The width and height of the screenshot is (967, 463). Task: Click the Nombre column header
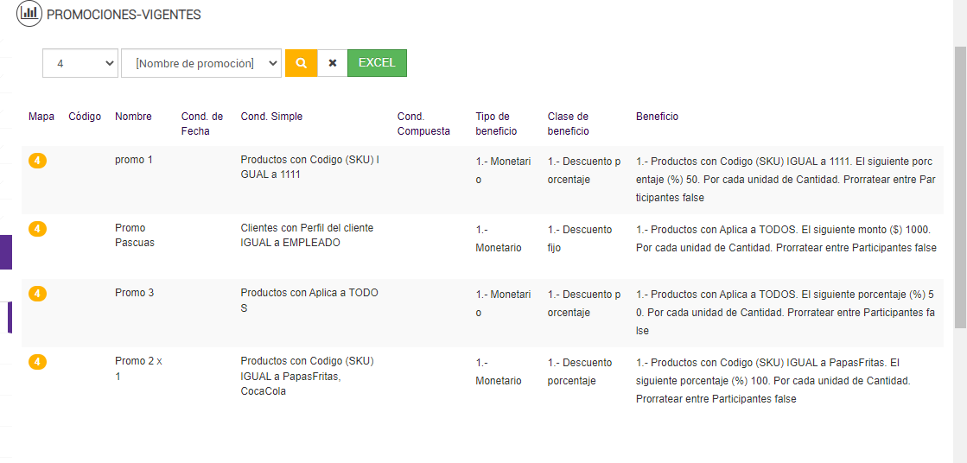[133, 117]
